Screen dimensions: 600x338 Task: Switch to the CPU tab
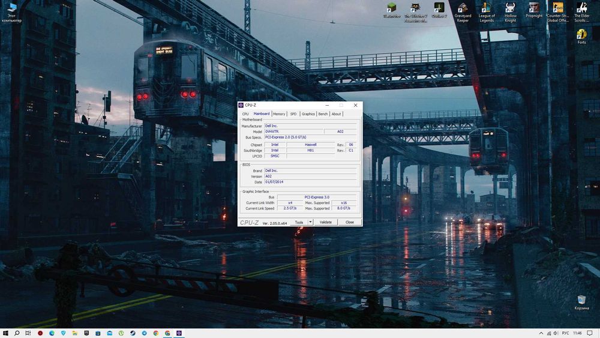[x=245, y=113]
